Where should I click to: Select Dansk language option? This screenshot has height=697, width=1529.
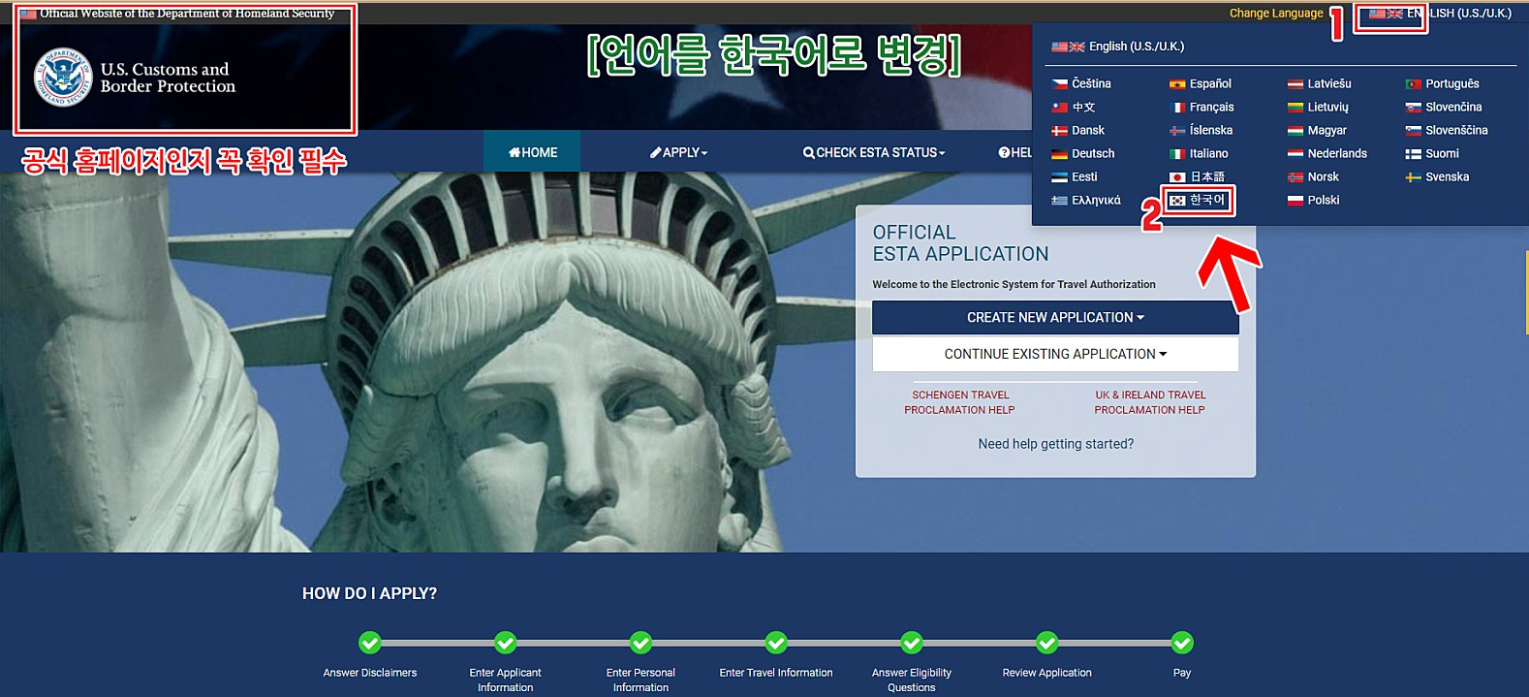(1078, 130)
